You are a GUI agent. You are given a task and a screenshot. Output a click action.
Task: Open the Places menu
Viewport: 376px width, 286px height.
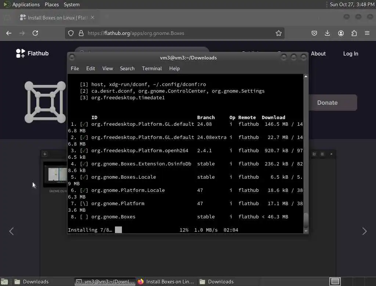(51, 4)
